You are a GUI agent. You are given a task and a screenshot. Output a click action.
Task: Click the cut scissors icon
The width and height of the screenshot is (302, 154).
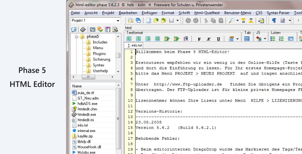[206, 21]
